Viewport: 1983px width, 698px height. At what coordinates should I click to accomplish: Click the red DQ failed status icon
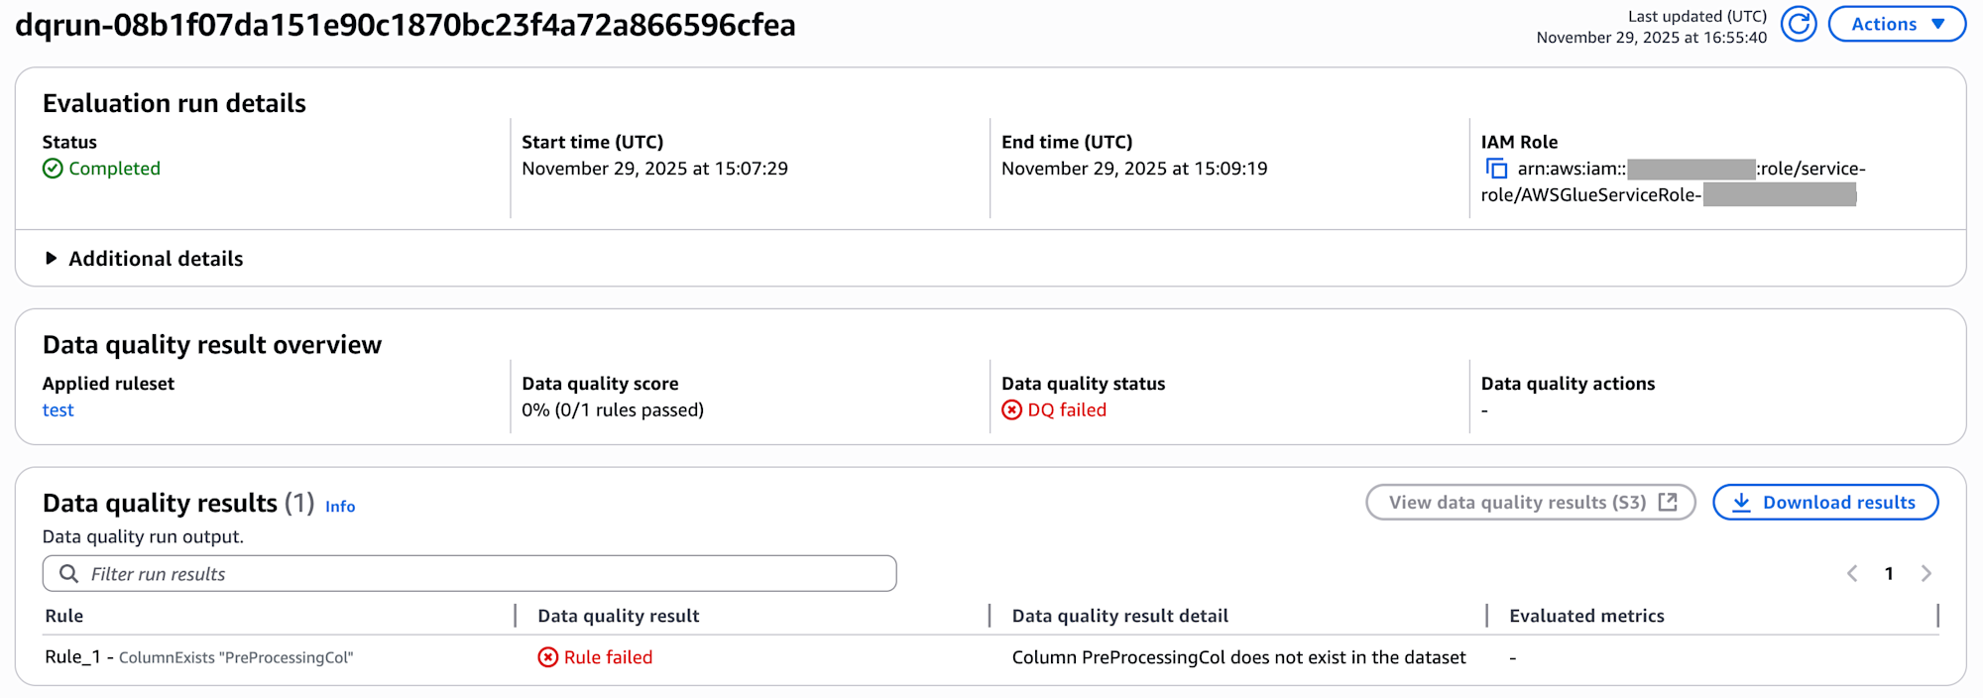(1011, 410)
